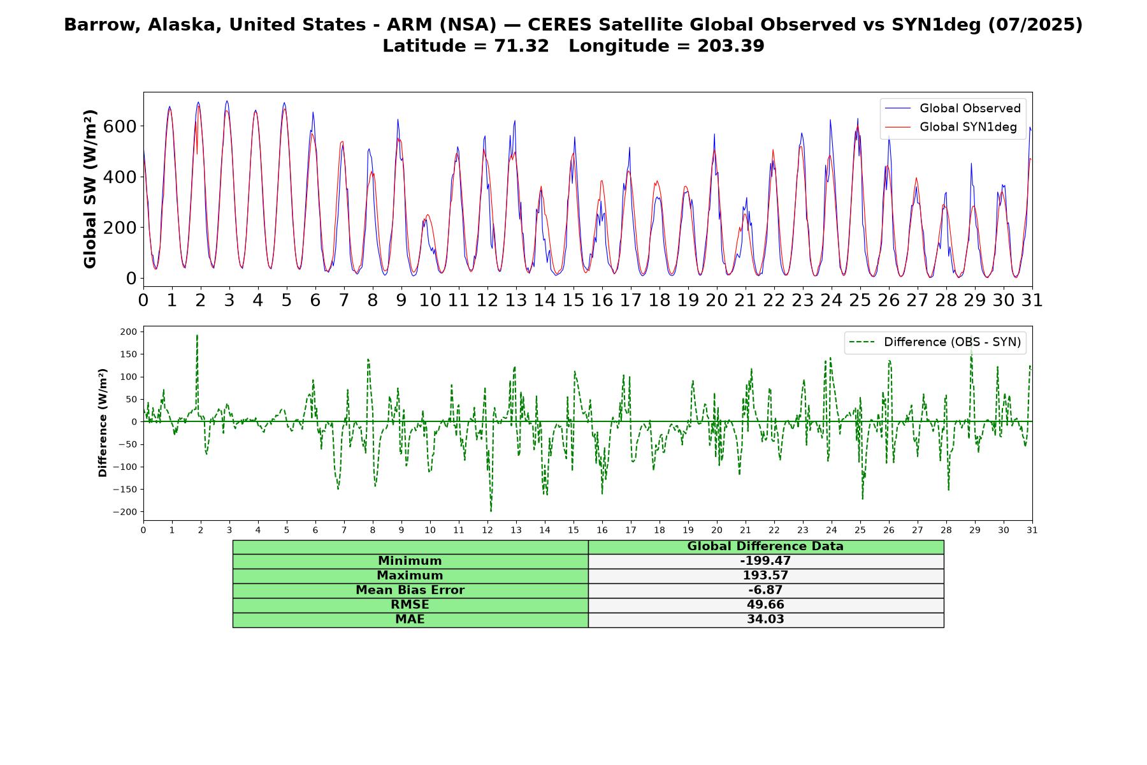Click the Minimum value -199.47 cell

[x=765, y=561]
